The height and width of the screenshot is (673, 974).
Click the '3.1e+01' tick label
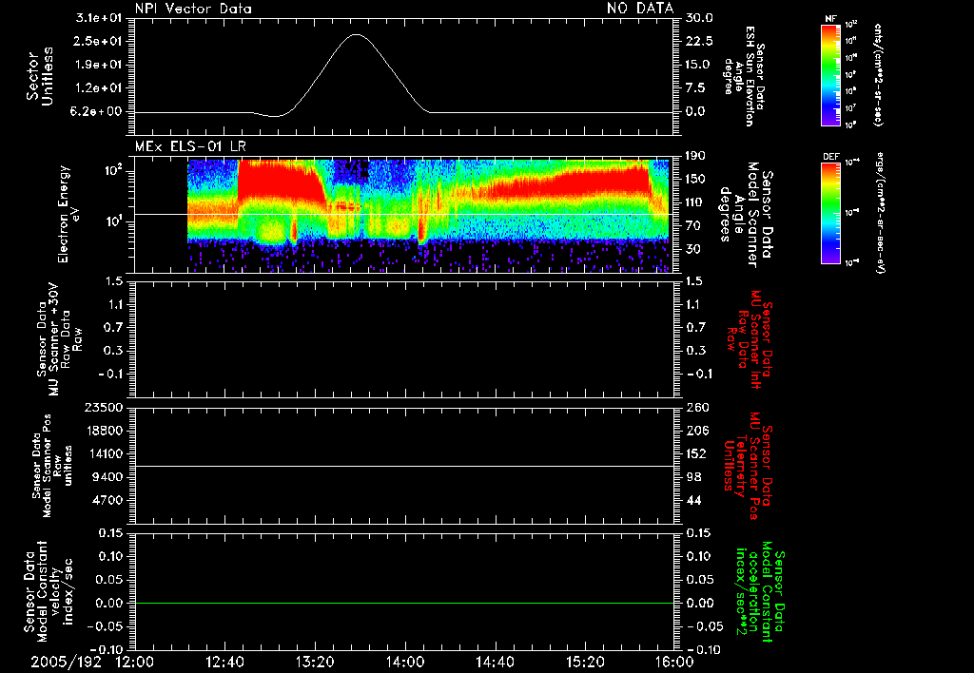coord(98,18)
